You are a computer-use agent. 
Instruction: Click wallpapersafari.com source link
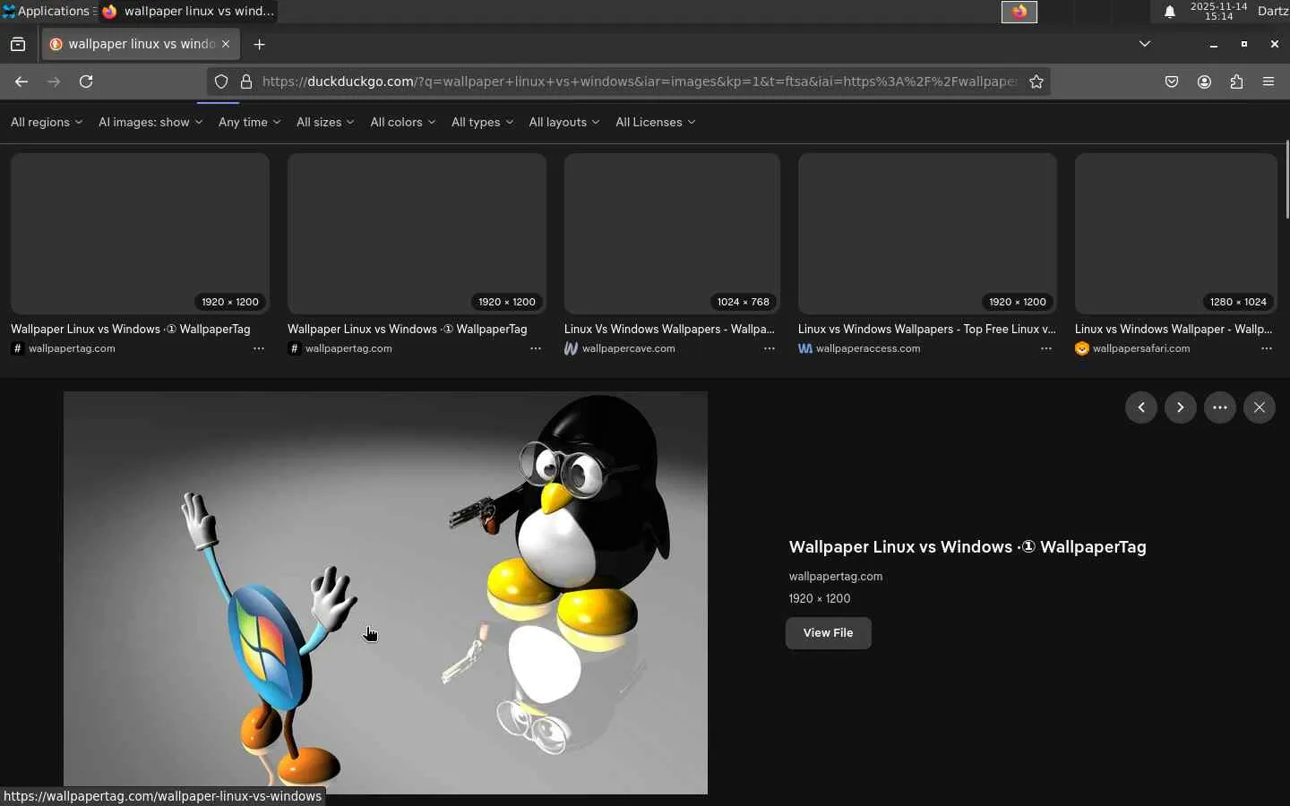(x=1141, y=348)
